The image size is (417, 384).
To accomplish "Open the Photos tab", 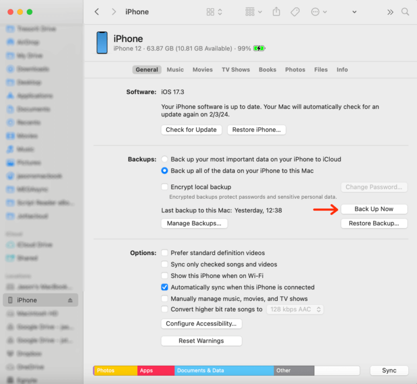I will (295, 70).
